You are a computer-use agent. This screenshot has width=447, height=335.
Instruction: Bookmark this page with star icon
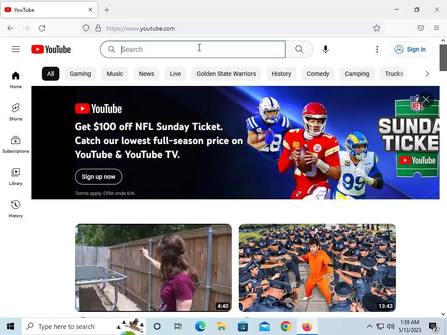point(377,28)
